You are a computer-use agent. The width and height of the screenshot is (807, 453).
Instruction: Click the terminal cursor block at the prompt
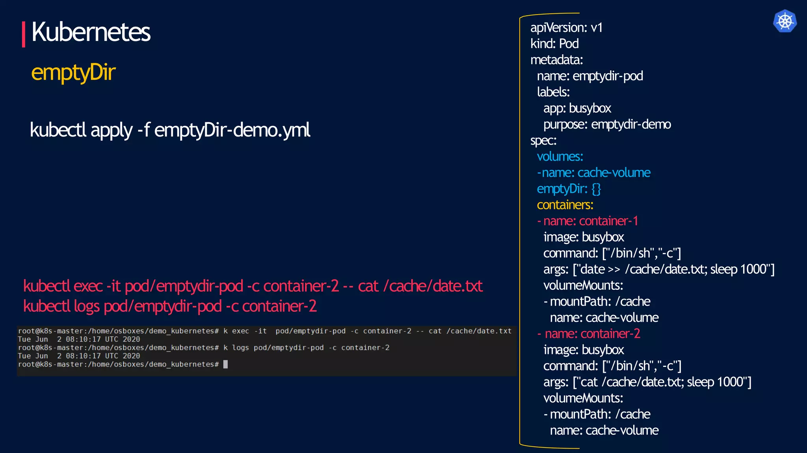point(225,364)
